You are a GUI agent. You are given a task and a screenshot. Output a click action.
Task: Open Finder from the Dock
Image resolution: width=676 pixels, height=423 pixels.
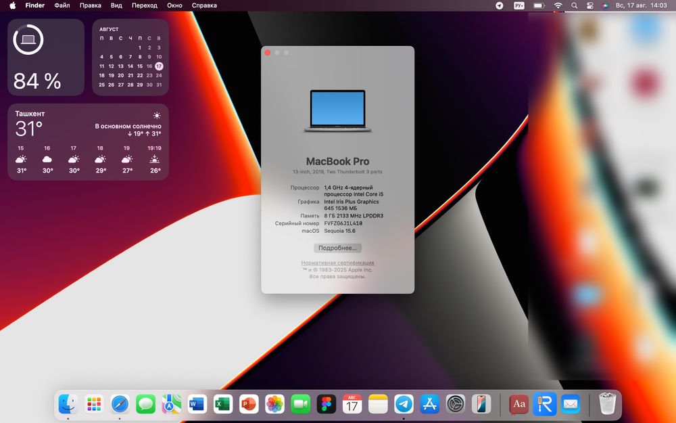[x=68, y=405]
